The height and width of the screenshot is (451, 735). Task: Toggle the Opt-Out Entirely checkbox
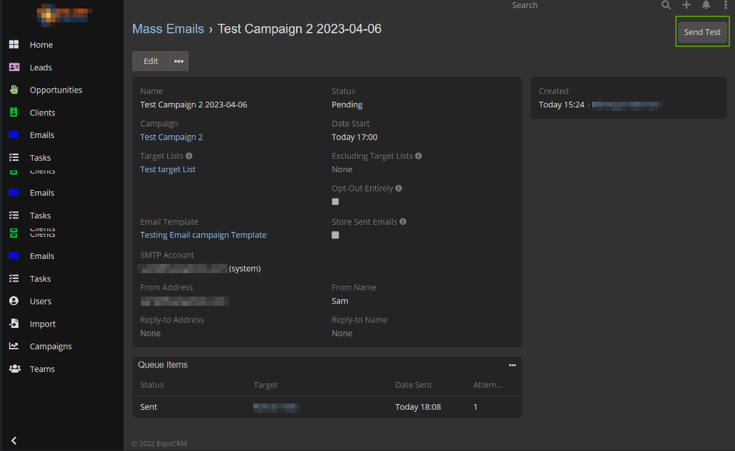[x=336, y=202]
